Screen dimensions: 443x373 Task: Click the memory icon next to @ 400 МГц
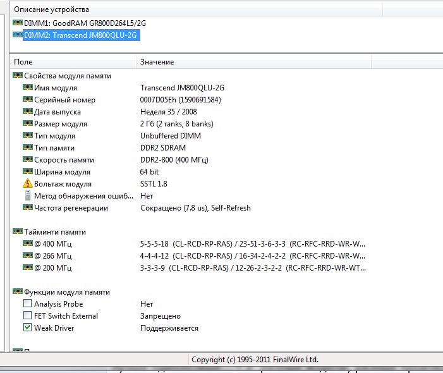(27, 244)
